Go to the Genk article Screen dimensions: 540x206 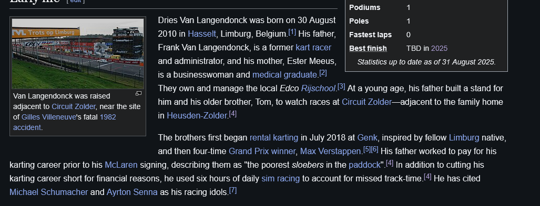[368, 138]
